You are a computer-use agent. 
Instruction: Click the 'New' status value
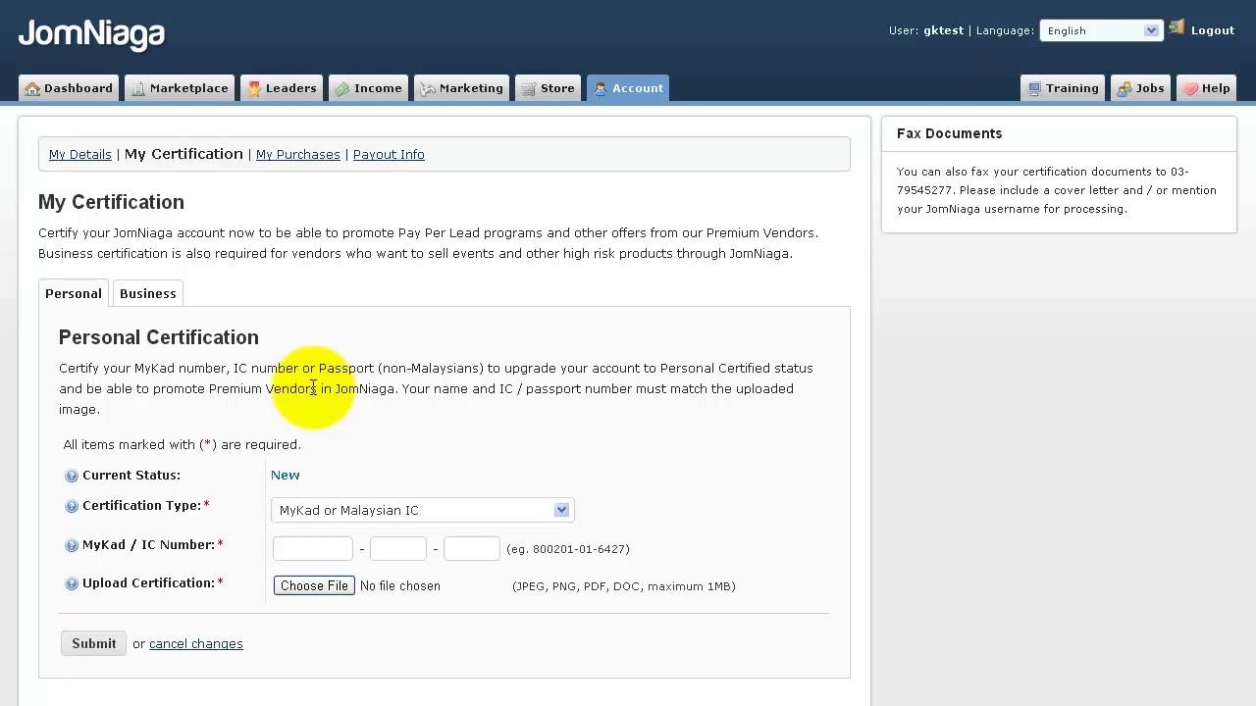click(286, 475)
